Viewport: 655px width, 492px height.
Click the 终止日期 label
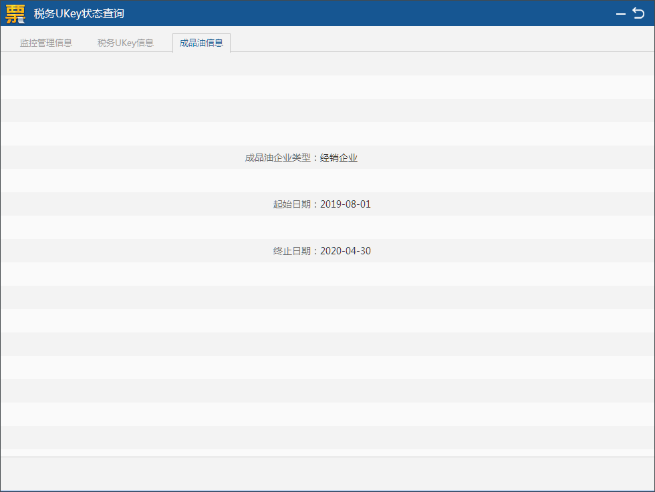click(292, 251)
